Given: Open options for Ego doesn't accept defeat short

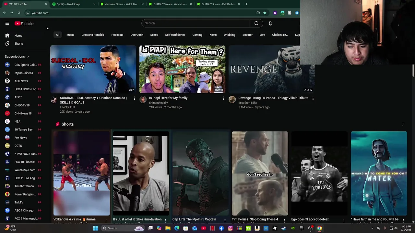Looking at the screenshot, I should click(344, 221).
